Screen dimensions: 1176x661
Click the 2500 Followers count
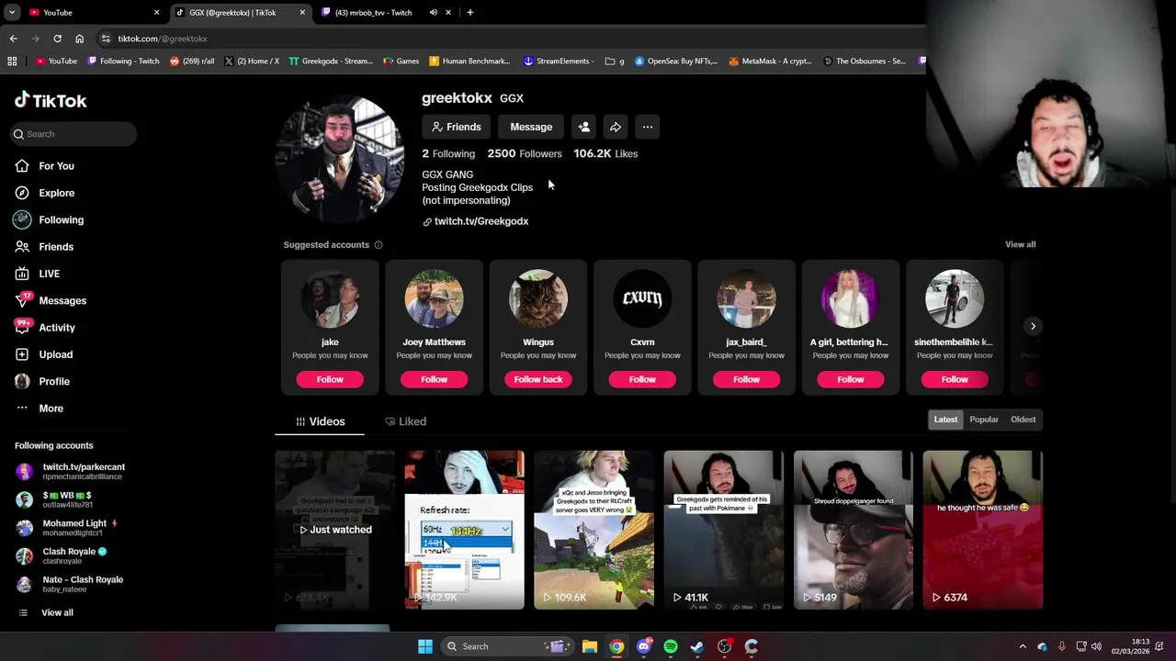click(x=524, y=153)
